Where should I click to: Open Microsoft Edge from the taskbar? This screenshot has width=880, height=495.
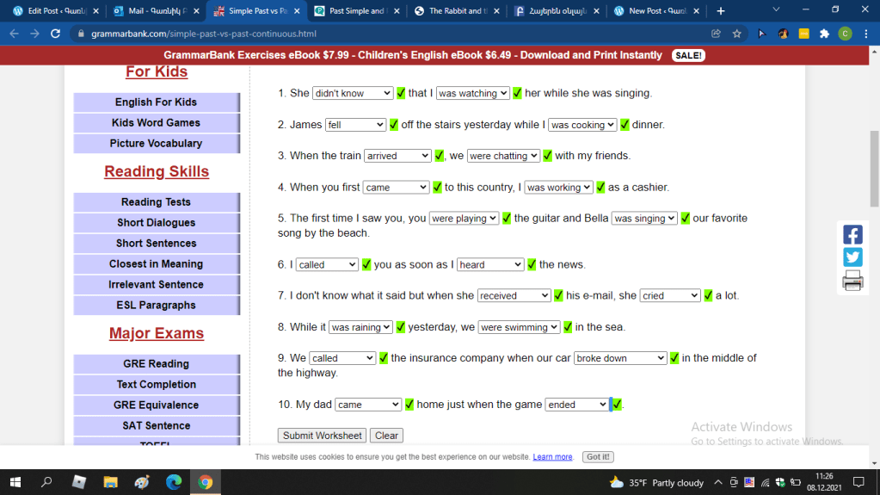point(173,482)
